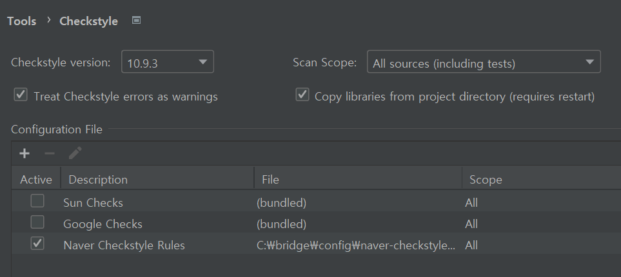Click the Description column header

(157, 179)
